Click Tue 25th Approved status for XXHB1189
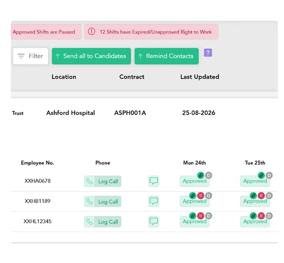The width and height of the screenshot is (284, 263). click(255, 202)
